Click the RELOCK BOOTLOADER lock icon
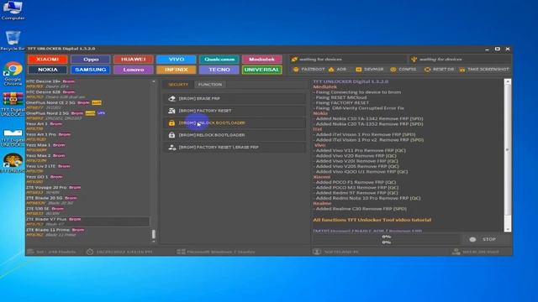The width and height of the screenshot is (538, 302). (x=171, y=135)
